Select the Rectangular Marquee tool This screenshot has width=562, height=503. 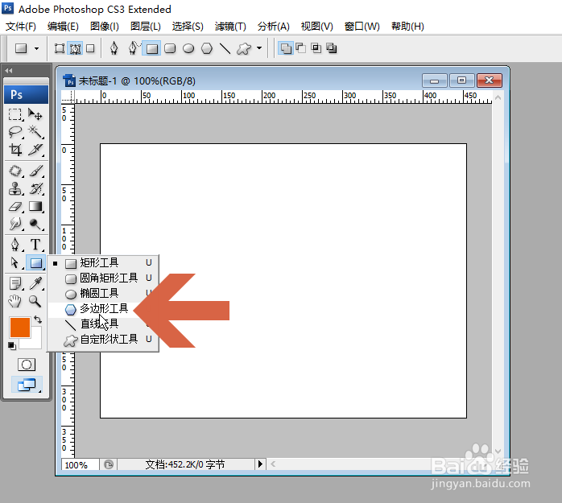[x=15, y=114]
